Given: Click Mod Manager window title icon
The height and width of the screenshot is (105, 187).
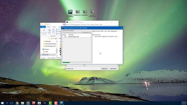Looking at the screenshot, I should pyautogui.click(x=67, y=22).
